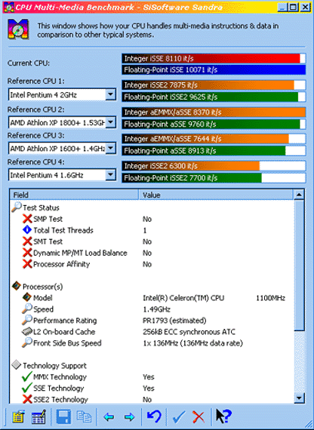Click the Floating-Point aSSE 9760 it/s bar

click(214, 124)
